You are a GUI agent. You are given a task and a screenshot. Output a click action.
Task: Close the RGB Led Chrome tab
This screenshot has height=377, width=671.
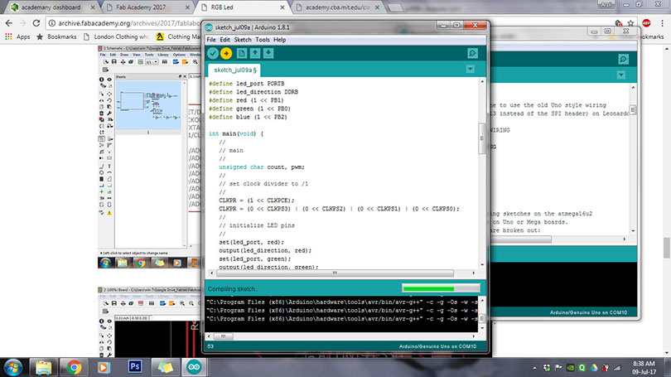click(x=282, y=7)
